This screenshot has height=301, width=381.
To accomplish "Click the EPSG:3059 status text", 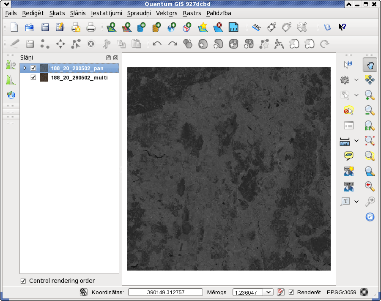I will tap(341, 292).
